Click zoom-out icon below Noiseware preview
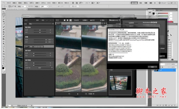The width and height of the screenshot is (179, 109). coord(69,94)
